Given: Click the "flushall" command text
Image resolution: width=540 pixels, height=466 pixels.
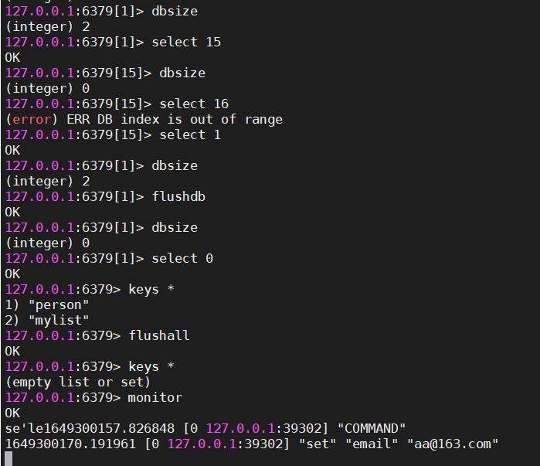Looking at the screenshot, I should (x=159, y=335).
